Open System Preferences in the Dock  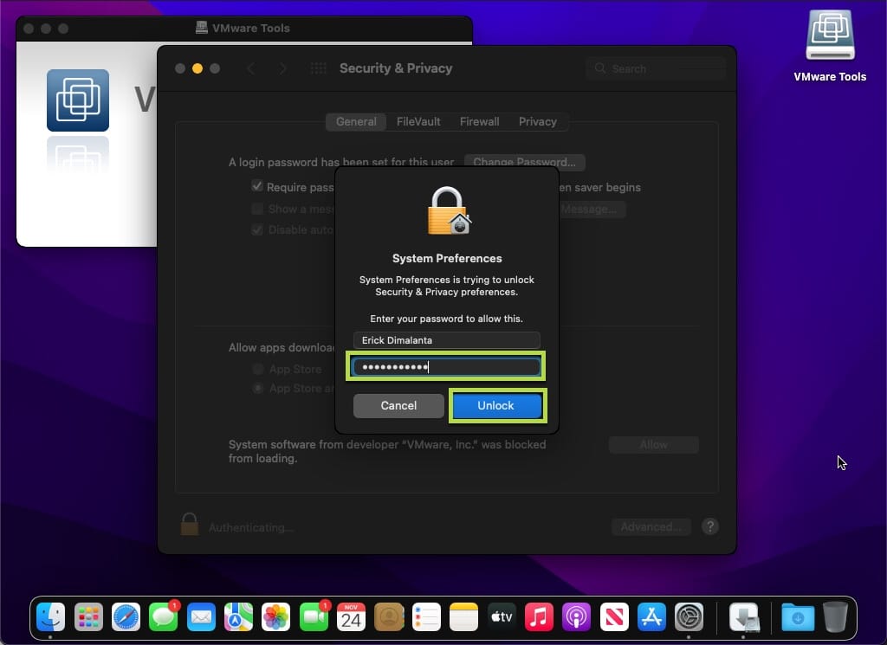(689, 616)
